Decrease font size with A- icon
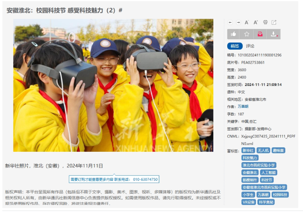303x212 pixels. click(x=246, y=23)
